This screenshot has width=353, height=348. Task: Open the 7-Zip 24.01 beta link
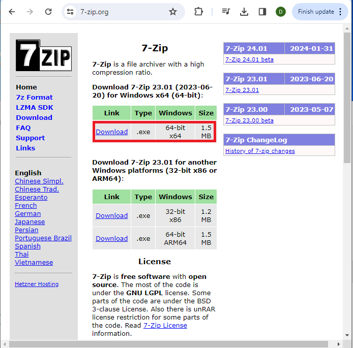click(x=249, y=59)
